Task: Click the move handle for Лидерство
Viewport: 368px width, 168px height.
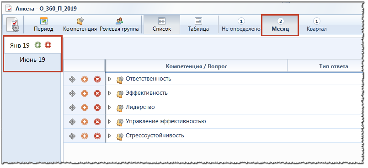Action: (x=72, y=108)
